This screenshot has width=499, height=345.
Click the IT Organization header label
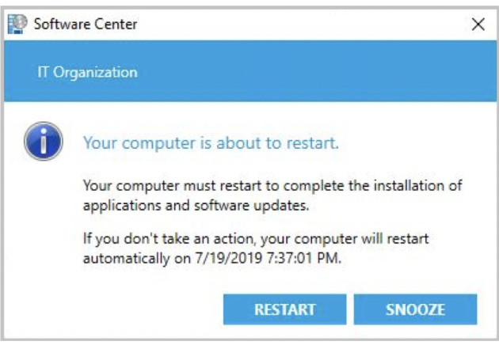(x=87, y=72)
